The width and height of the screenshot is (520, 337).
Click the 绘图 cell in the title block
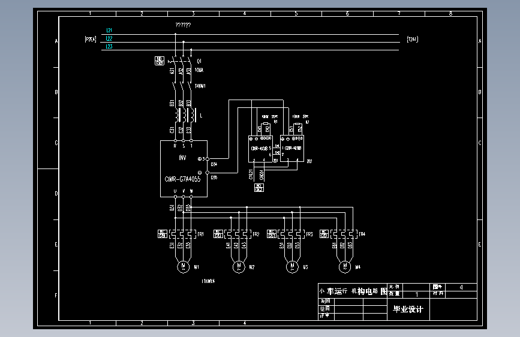point(326,308)
